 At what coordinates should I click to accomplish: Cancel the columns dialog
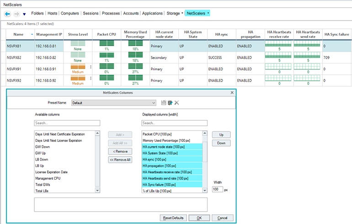pyautogui.click(x=222, y=218)
